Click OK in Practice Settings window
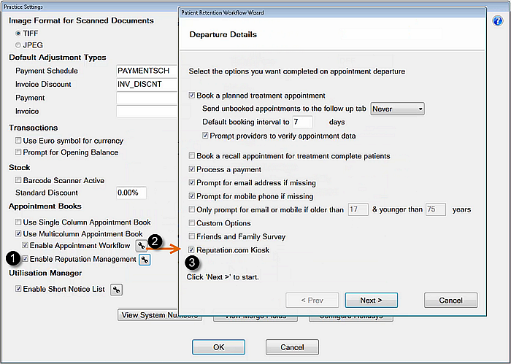Screen dimensions: 511x364 click(x=219, y=347)
